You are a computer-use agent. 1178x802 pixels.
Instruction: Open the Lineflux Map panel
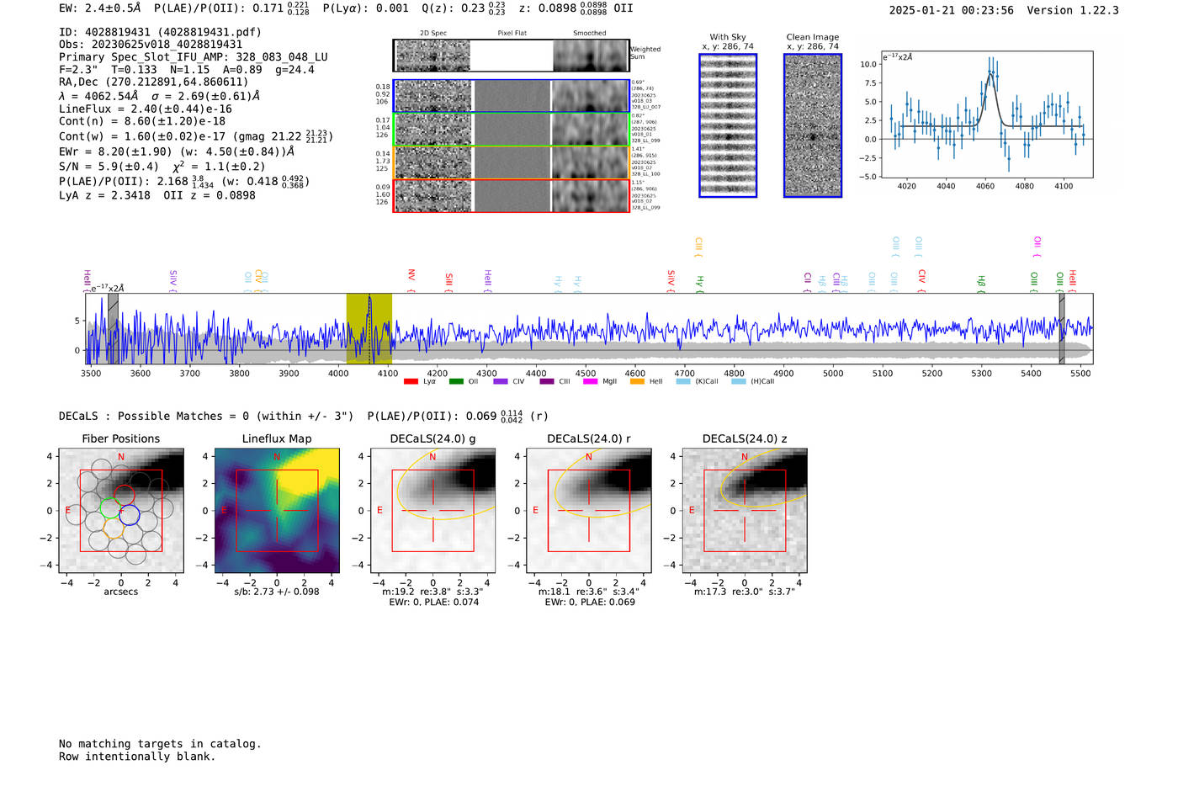click(277, 511)
